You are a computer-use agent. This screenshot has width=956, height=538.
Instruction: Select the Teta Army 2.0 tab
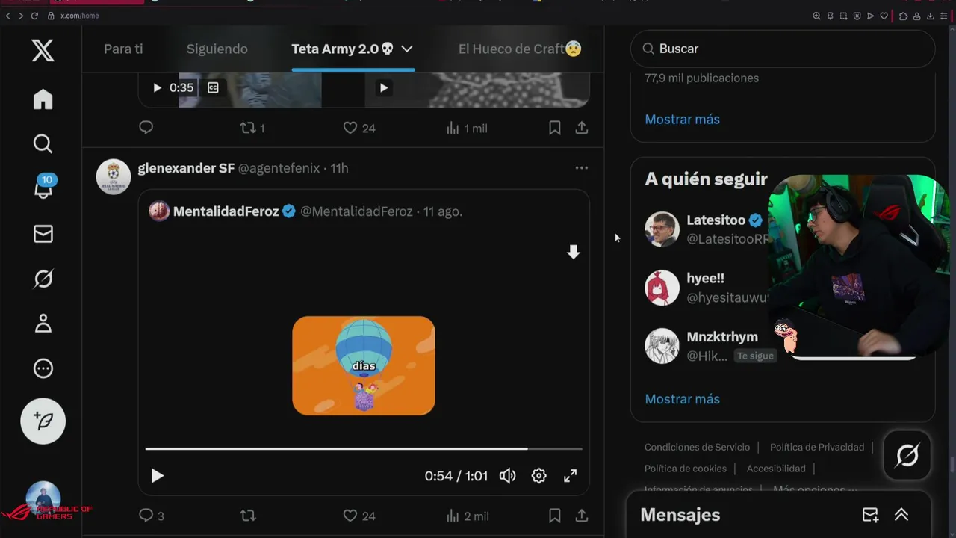tap(343, 49)
